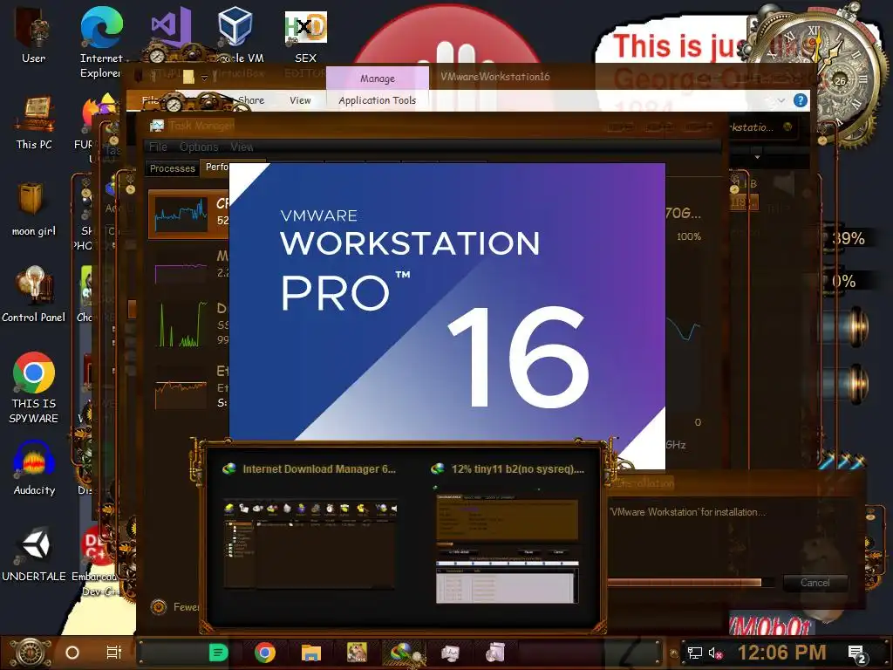The height and width of the screenshot is (670, 893).
Task: Open Options menu in Task Manager
Action: pos(199,147)
